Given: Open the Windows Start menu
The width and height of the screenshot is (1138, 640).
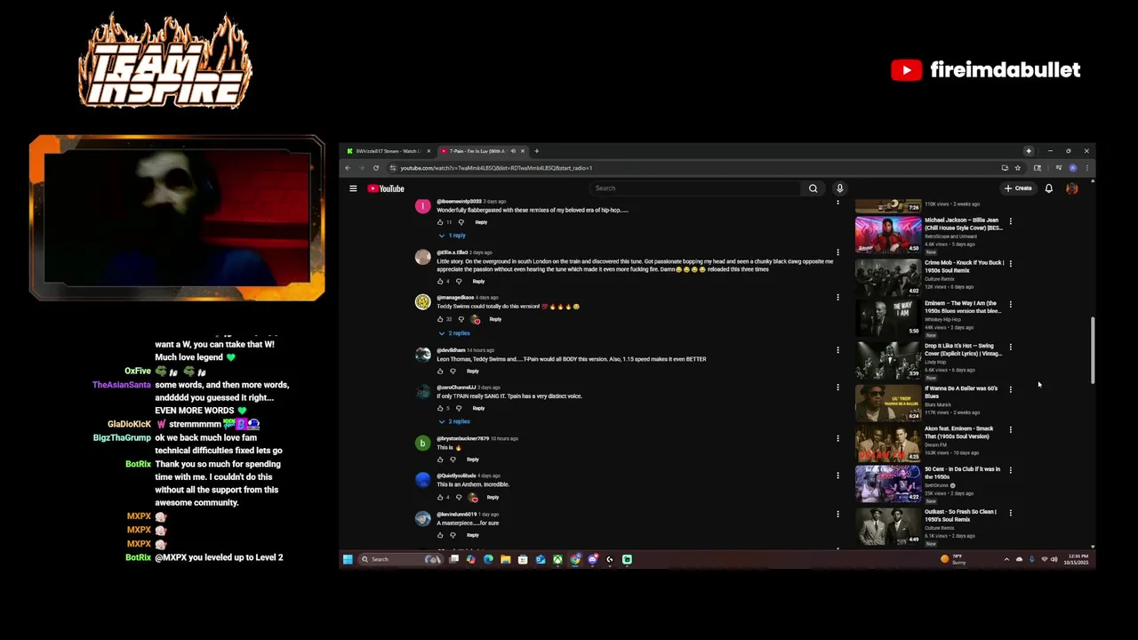Looking at the screenshot, I should point(348,559).
